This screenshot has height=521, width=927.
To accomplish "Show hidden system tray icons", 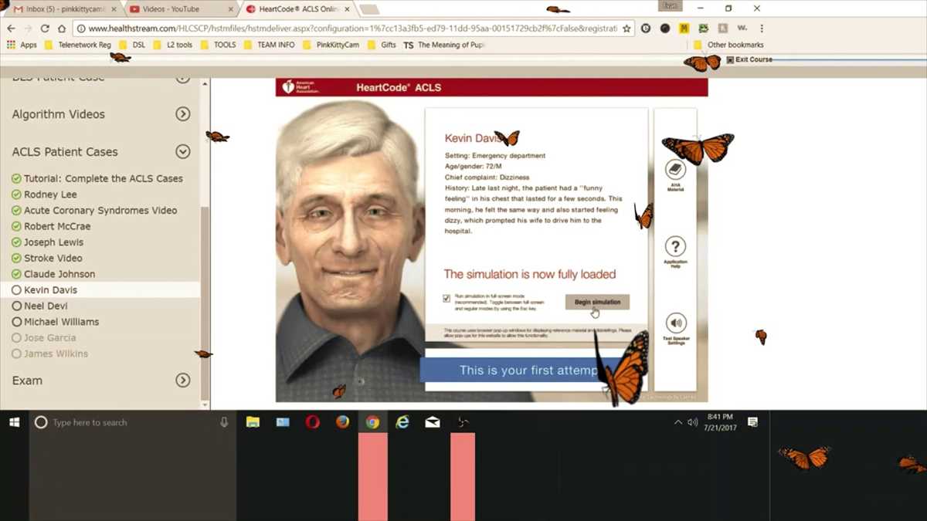I will click(678, 422).
